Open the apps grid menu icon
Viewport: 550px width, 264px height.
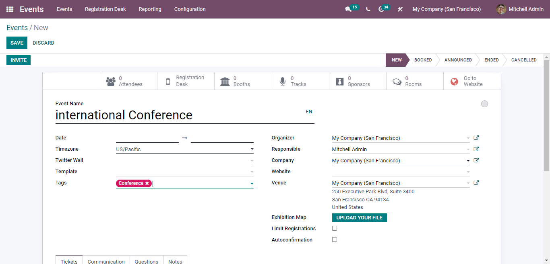click(10, 9)
